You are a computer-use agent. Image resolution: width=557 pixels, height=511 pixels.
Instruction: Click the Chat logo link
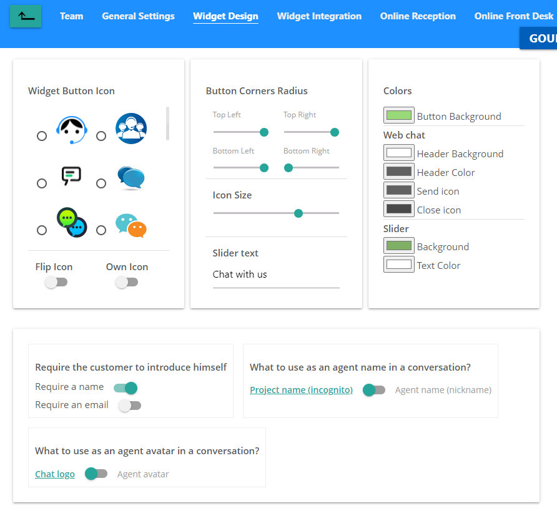[55, 474]
